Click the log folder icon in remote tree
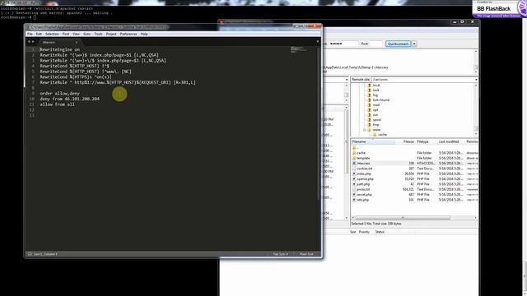Screen dimensions: 527x296 point(369,95)
